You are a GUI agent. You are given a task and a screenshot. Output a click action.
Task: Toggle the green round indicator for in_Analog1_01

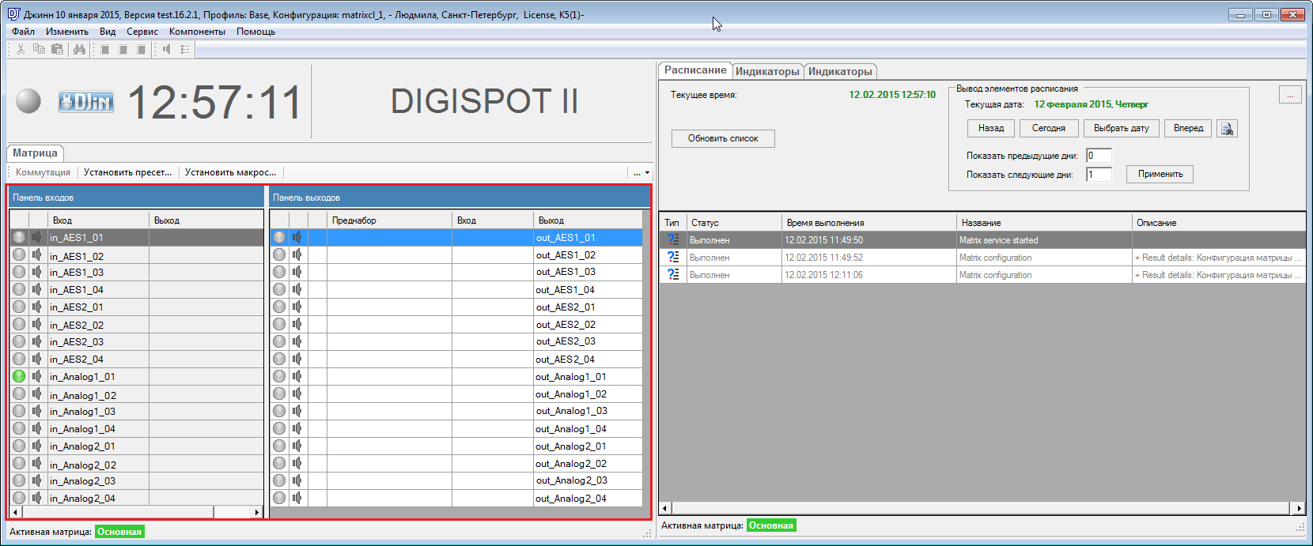(19, 376)
